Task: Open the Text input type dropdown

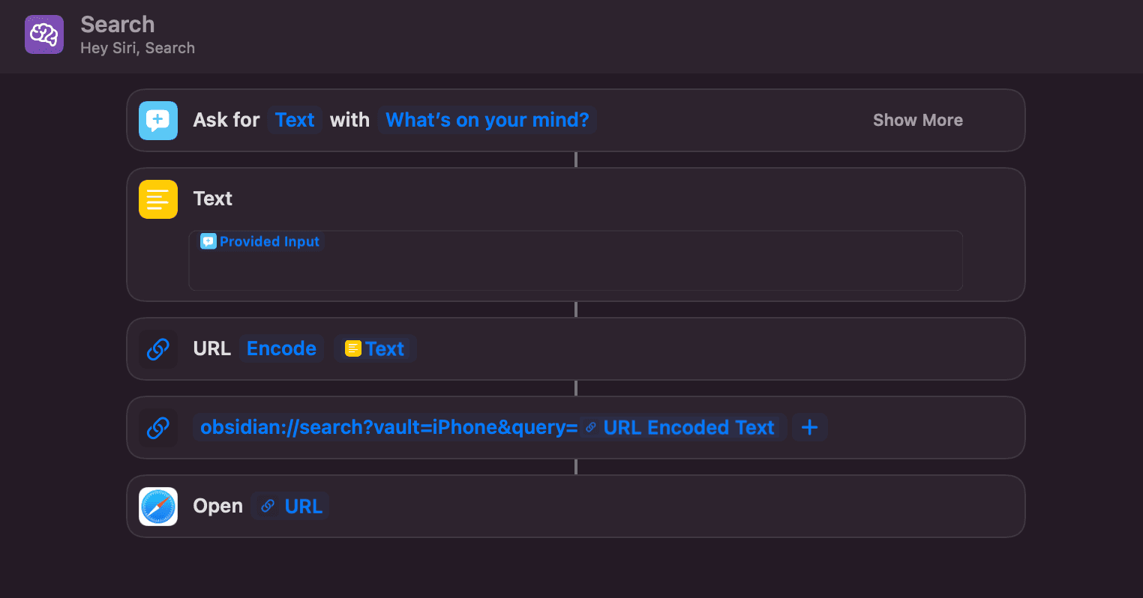Action: 295,120
